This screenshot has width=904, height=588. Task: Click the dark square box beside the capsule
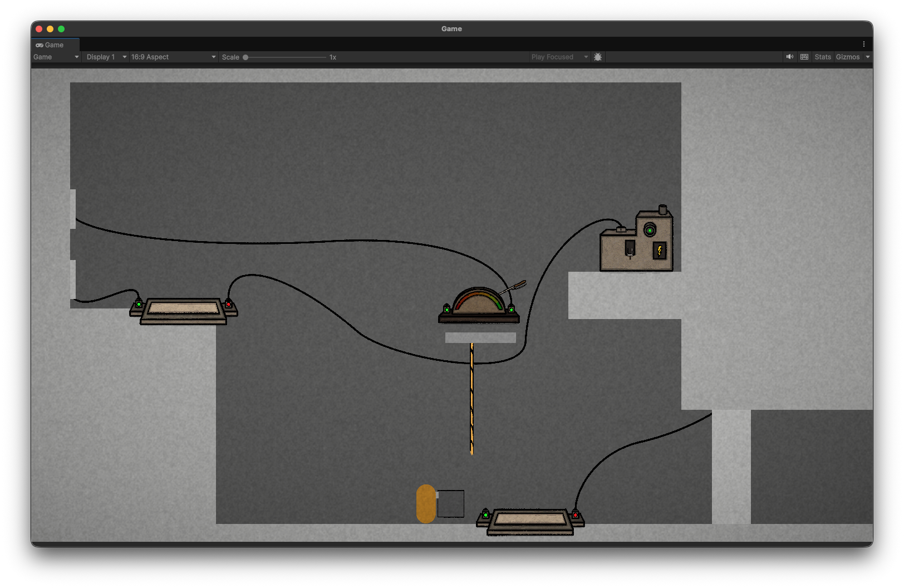pyautogui.click(x=450, y=503)
